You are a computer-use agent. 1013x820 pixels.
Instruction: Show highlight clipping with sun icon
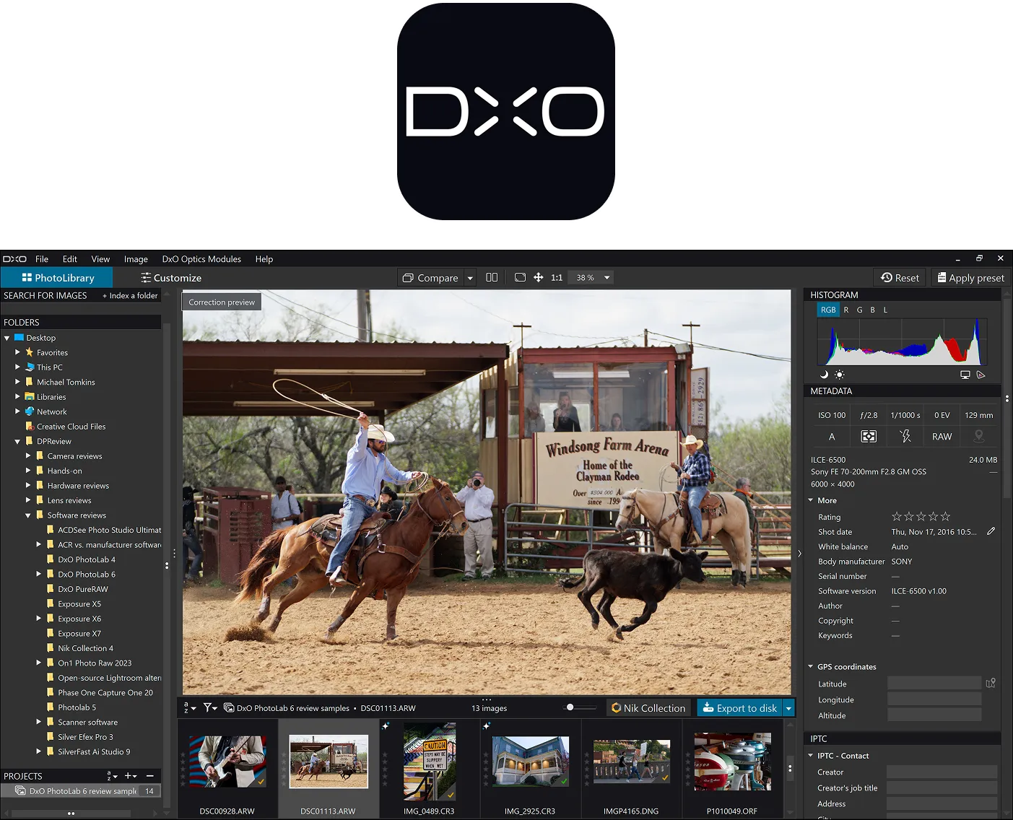(x=839, y=375)
